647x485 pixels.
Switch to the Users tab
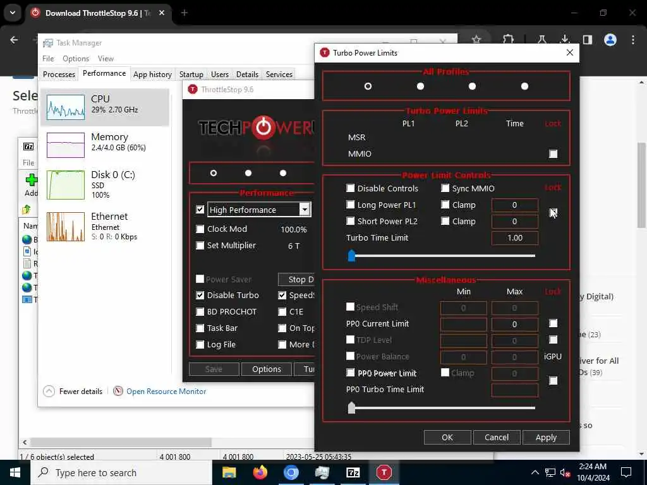[x=219, y=75]
